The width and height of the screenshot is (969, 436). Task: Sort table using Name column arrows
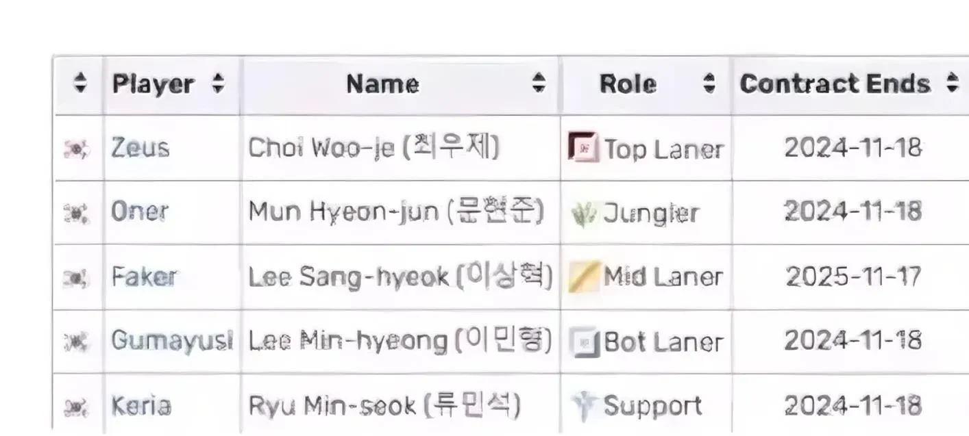tap(539, 84)
